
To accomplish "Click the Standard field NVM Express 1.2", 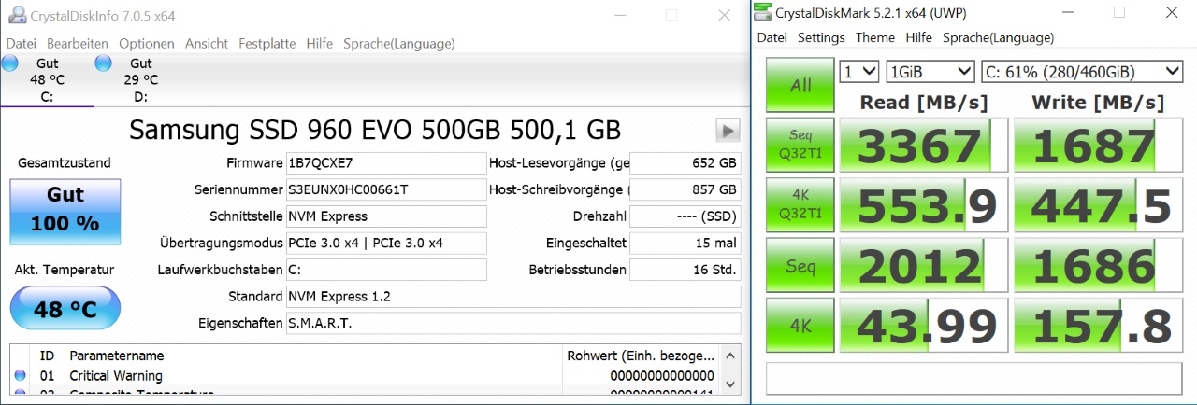I will [x=512, y=297].
